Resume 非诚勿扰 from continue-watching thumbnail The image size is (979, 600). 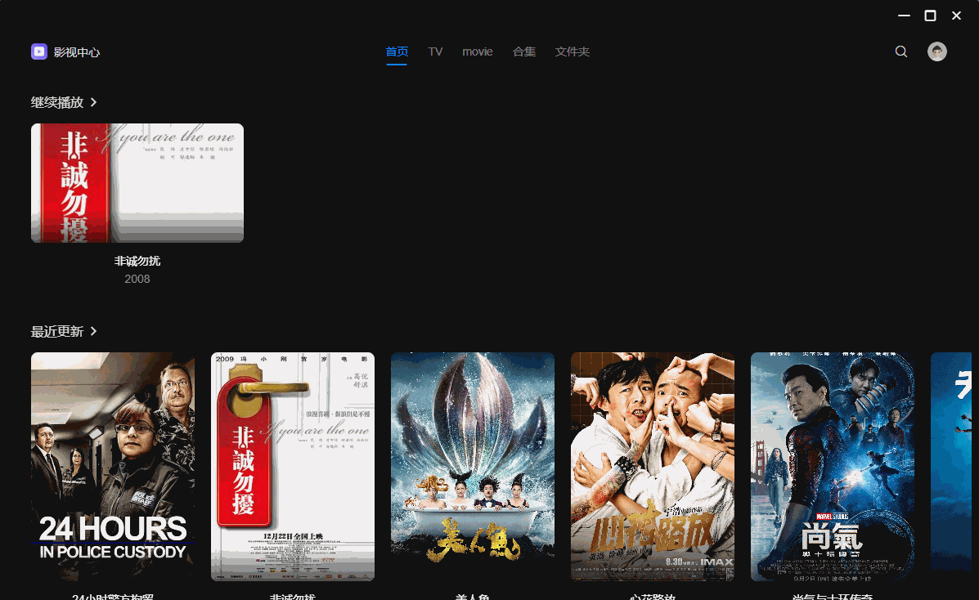pos(137,183)
